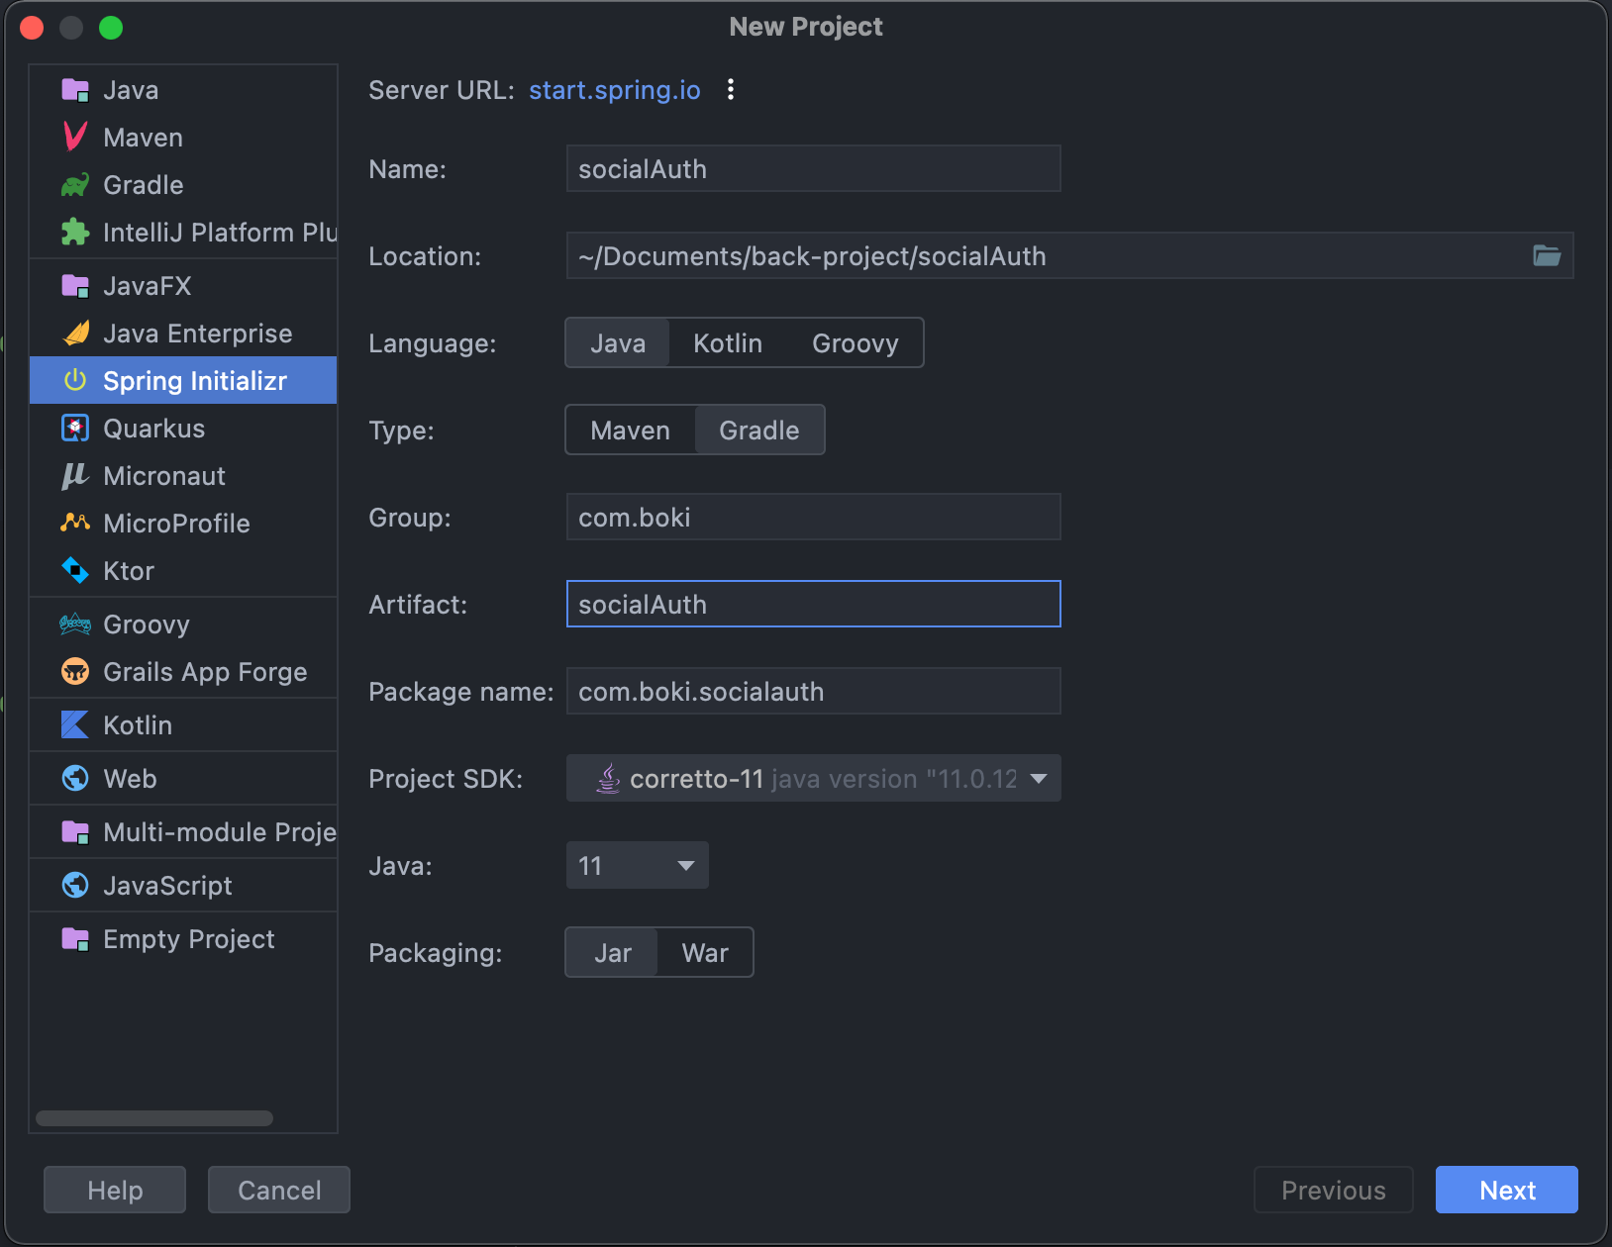Click the Help button
This screenshot has width=1612, height=1247.
115,1190
